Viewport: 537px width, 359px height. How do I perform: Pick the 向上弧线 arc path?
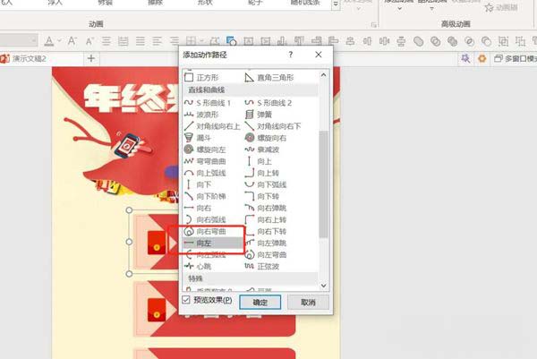coord(205,173)
